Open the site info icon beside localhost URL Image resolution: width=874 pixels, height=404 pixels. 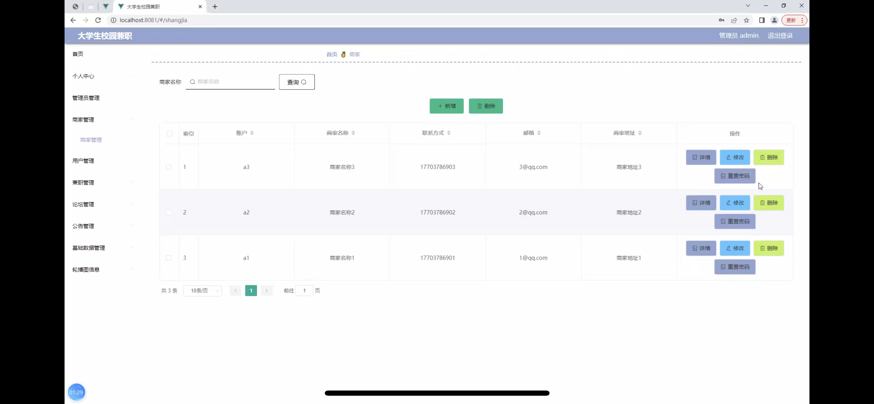click(x=113, y=20)
